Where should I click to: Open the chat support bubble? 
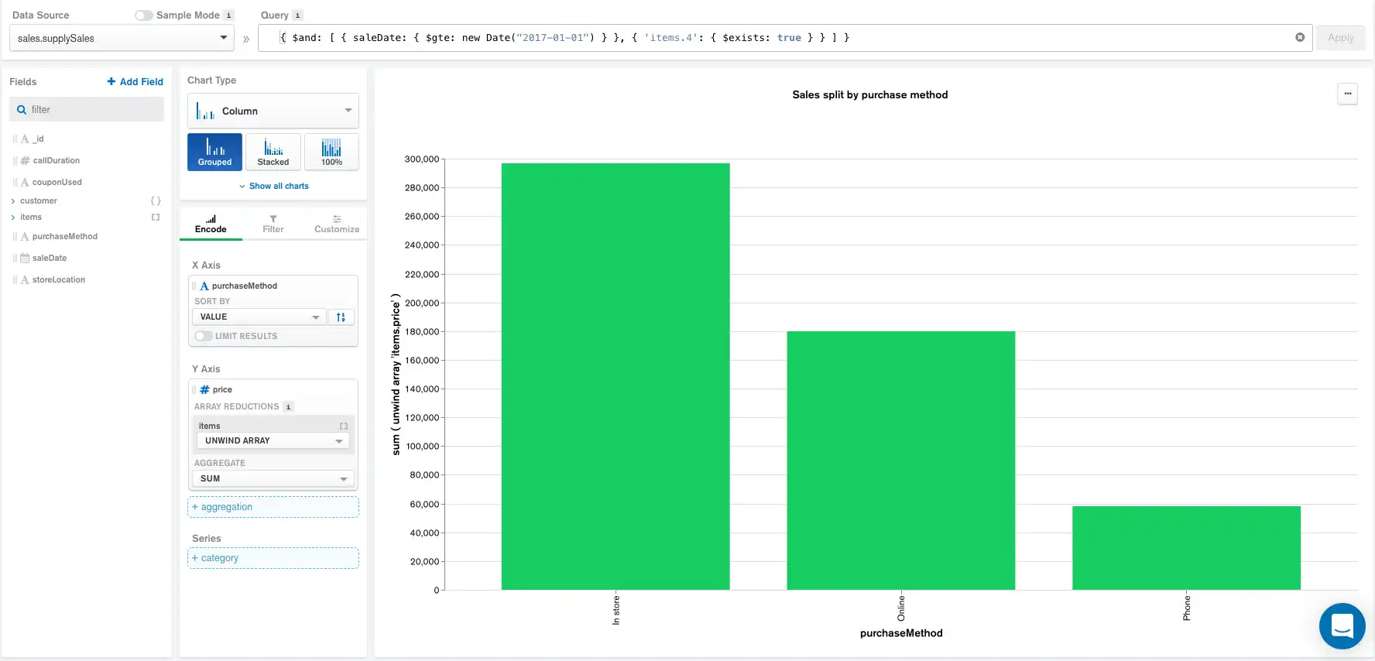[1342, 625]
